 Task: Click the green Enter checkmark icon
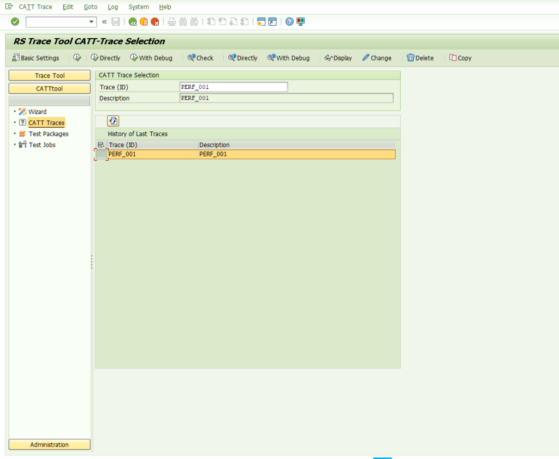pos(15,22)
